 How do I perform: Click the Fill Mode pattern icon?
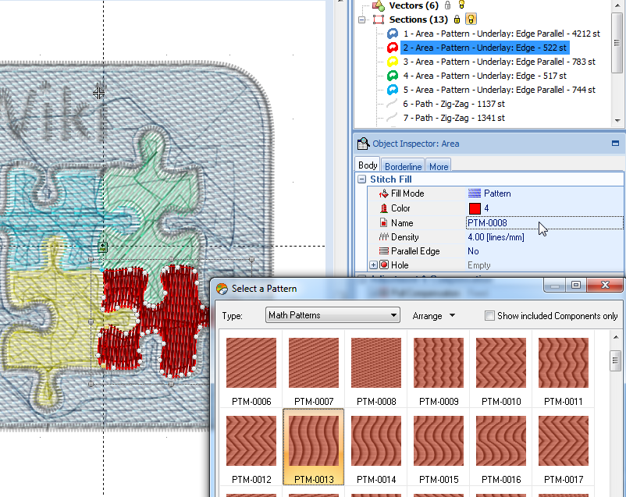point(474,193)
